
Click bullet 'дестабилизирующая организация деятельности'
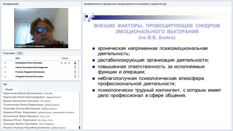pos(153,60)
